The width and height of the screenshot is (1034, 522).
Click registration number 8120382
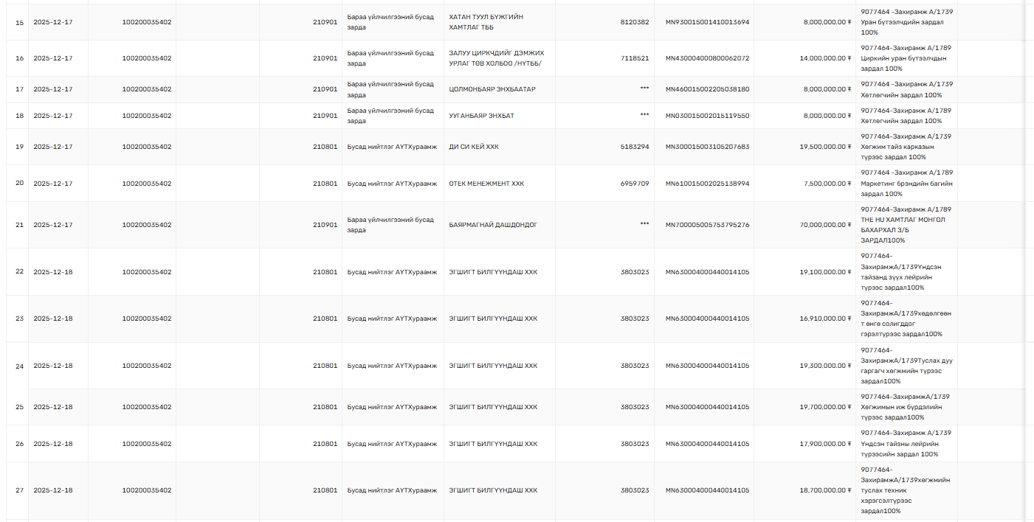coord(635,22)
